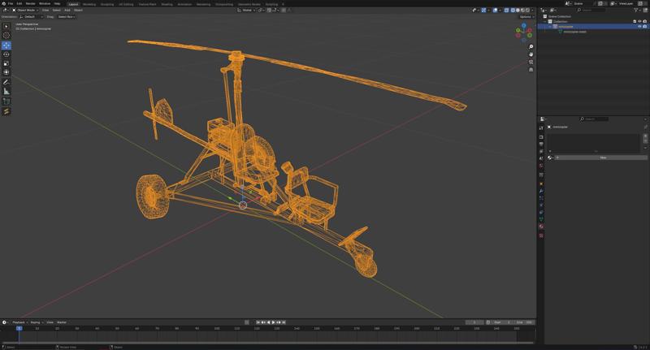The image size is (650, 350).
Task: Open the Object Mode dropdown
Action: pos(24,10)
